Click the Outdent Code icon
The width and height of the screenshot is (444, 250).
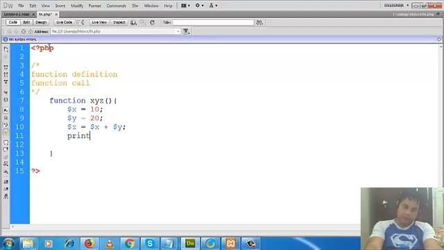pos(6,189)
